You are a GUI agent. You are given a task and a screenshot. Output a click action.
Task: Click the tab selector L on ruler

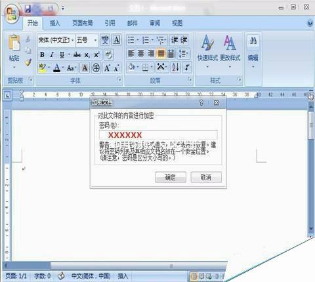pos(8,96)
